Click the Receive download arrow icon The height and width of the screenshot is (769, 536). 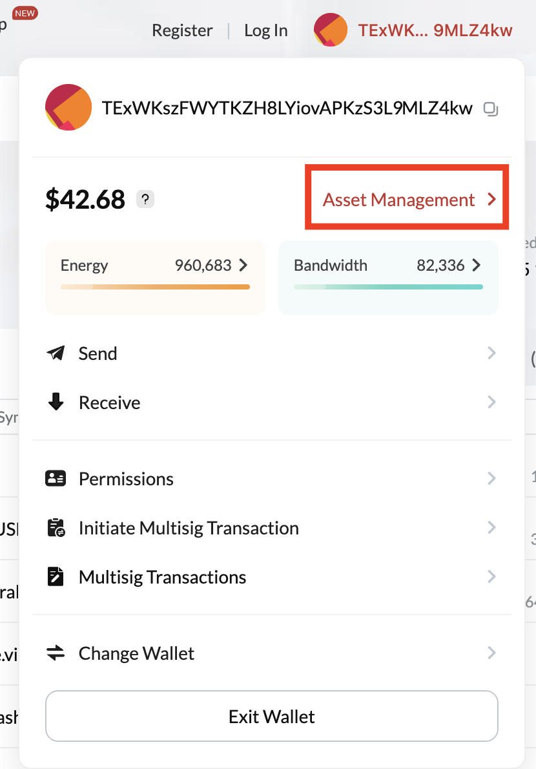[x=56, y=402]
